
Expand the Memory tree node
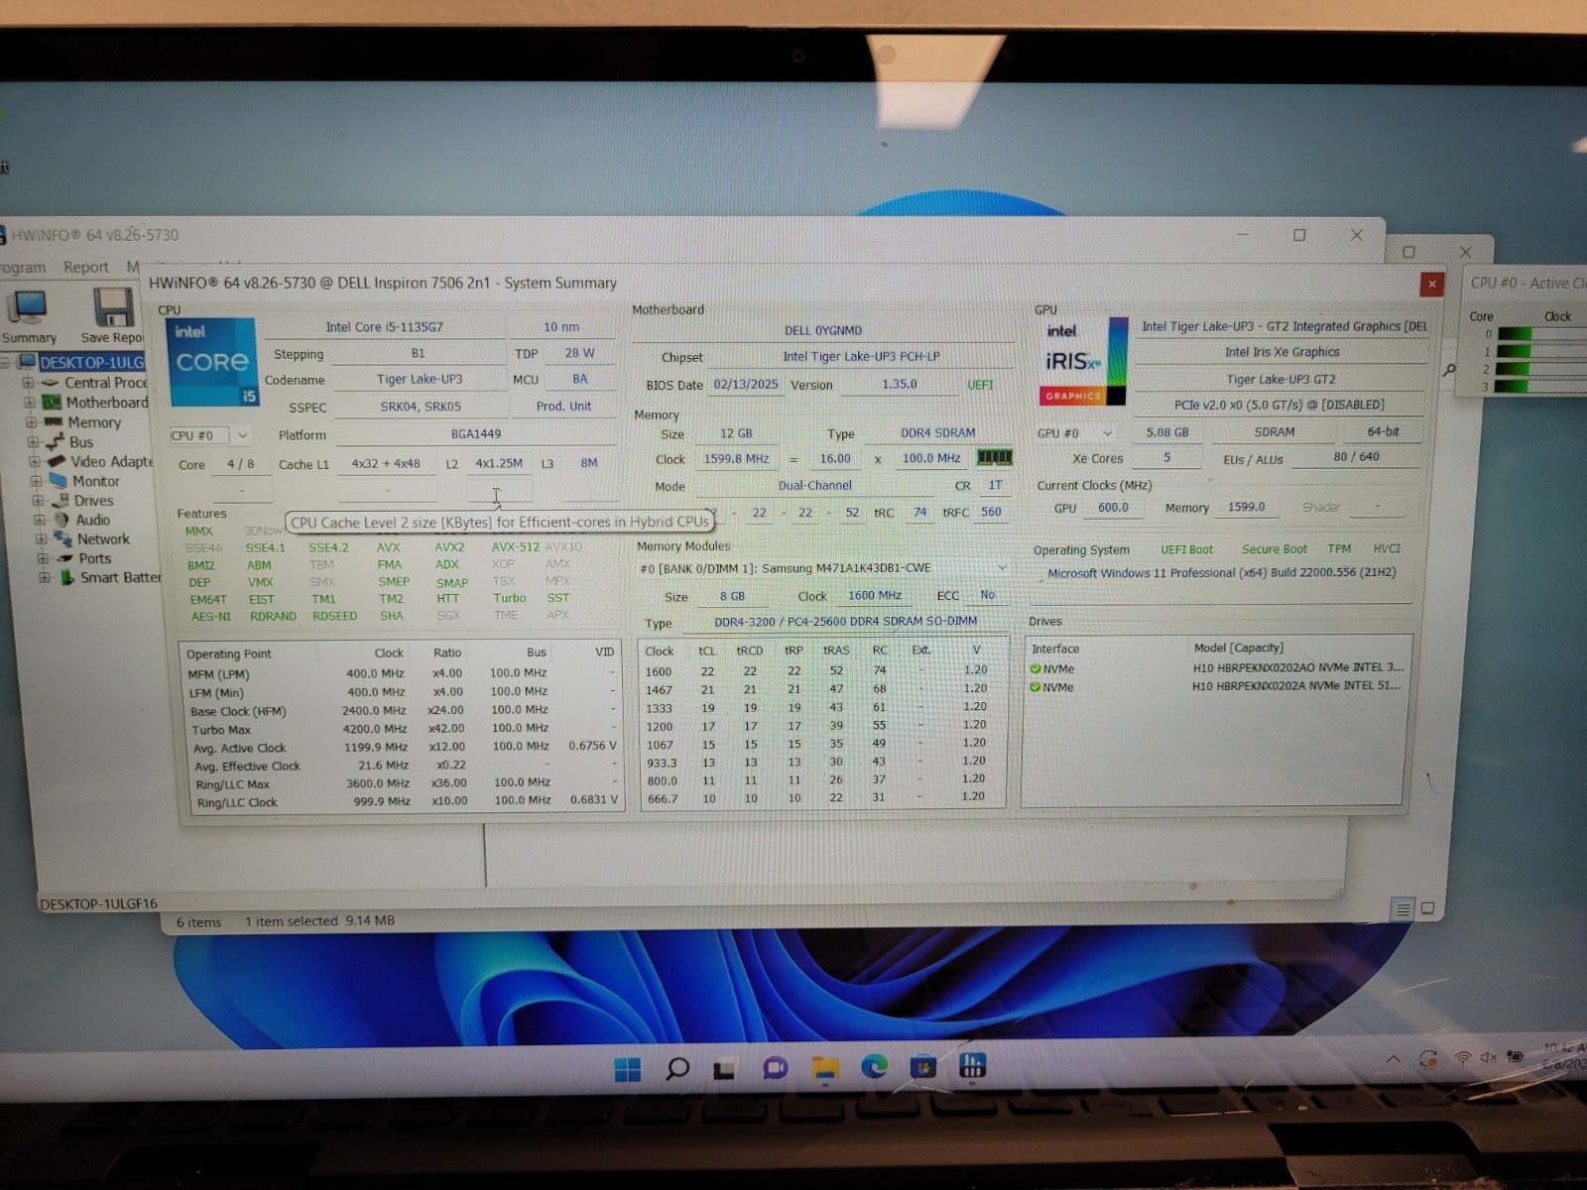coord(31,422)
